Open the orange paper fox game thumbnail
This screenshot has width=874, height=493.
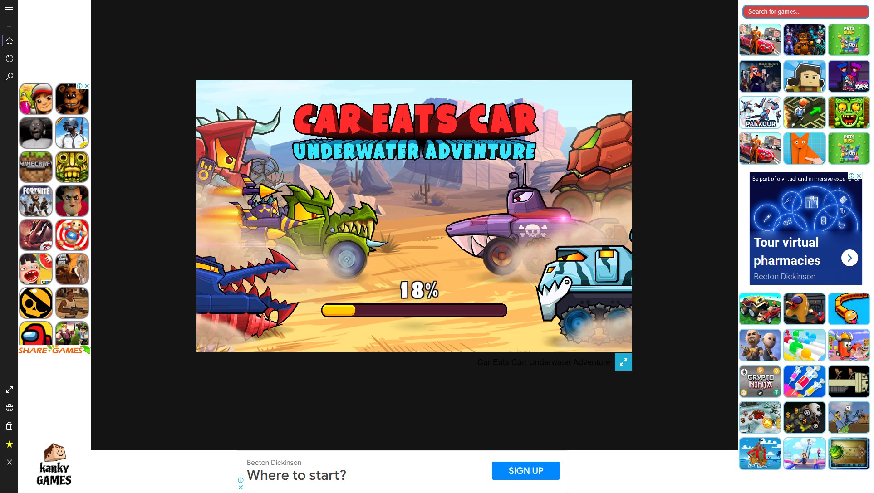tap(804, 148)
